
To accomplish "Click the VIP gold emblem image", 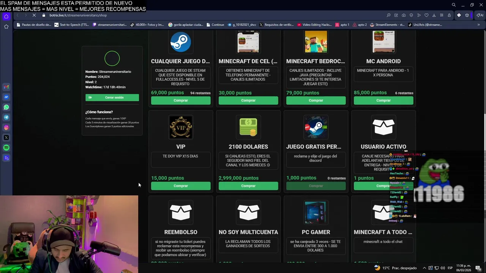I will click(x=181, y=127).
